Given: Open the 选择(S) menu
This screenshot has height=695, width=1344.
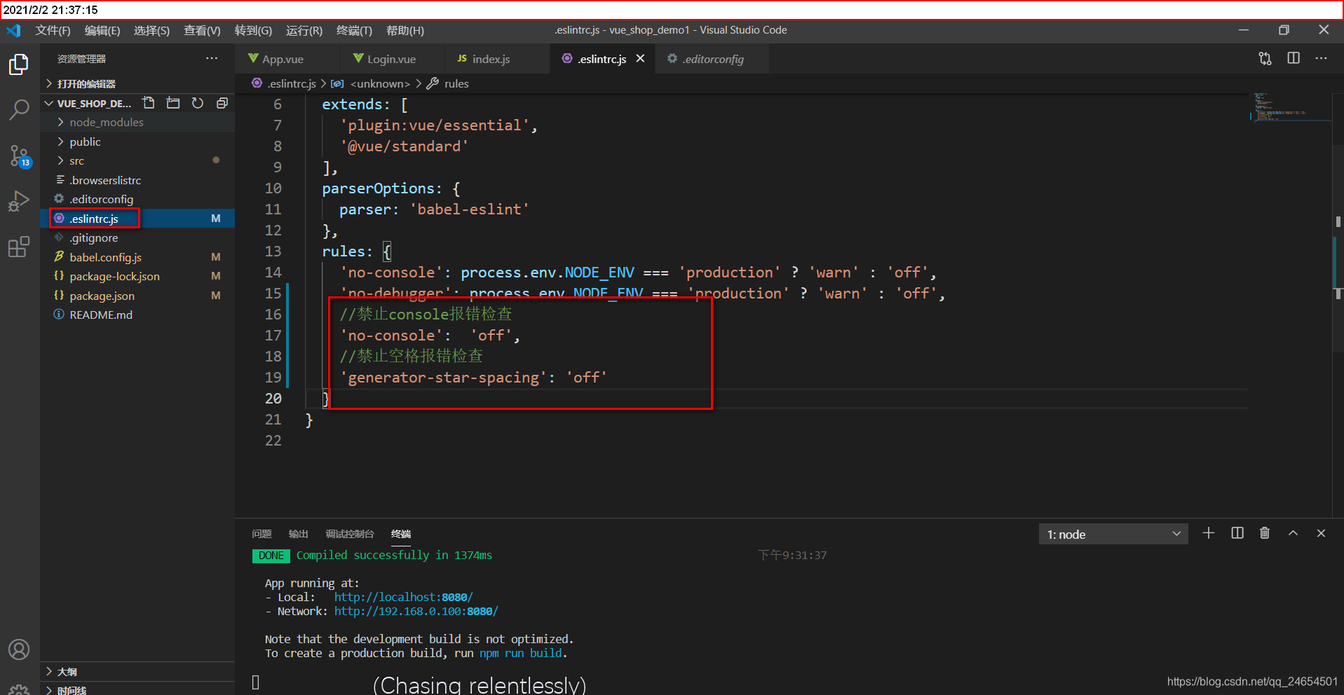Looking at the screenshot, I should pos(151,31).
